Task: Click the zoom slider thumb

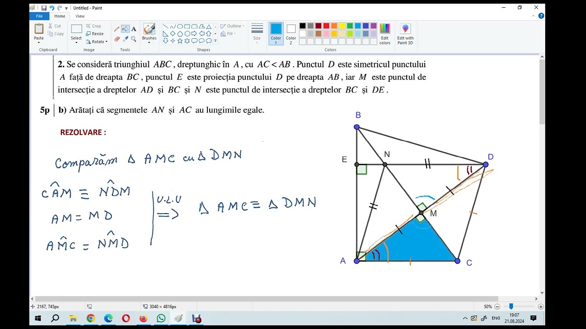Action: pos(511,307)
